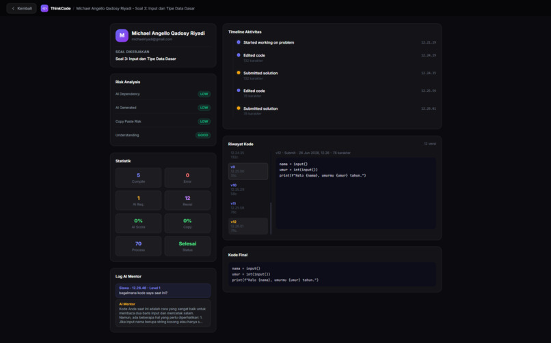Click the Copy Paste Risk row label
The image size is (551, 343).
pyautogui.click(x=129, y=121)
